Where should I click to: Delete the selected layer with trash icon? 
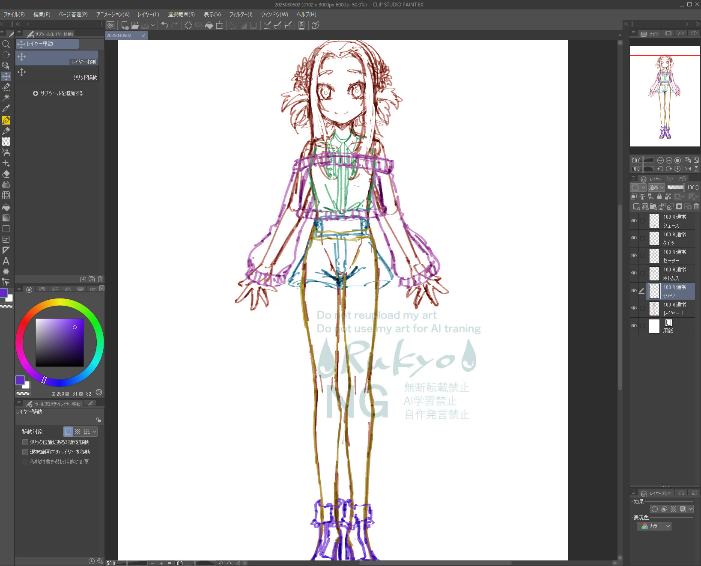coord(696,206)
